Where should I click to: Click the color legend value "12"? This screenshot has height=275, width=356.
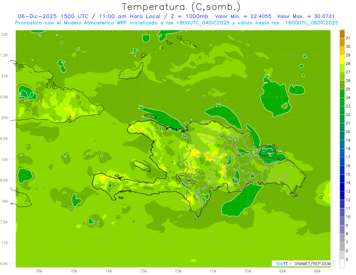348,200
